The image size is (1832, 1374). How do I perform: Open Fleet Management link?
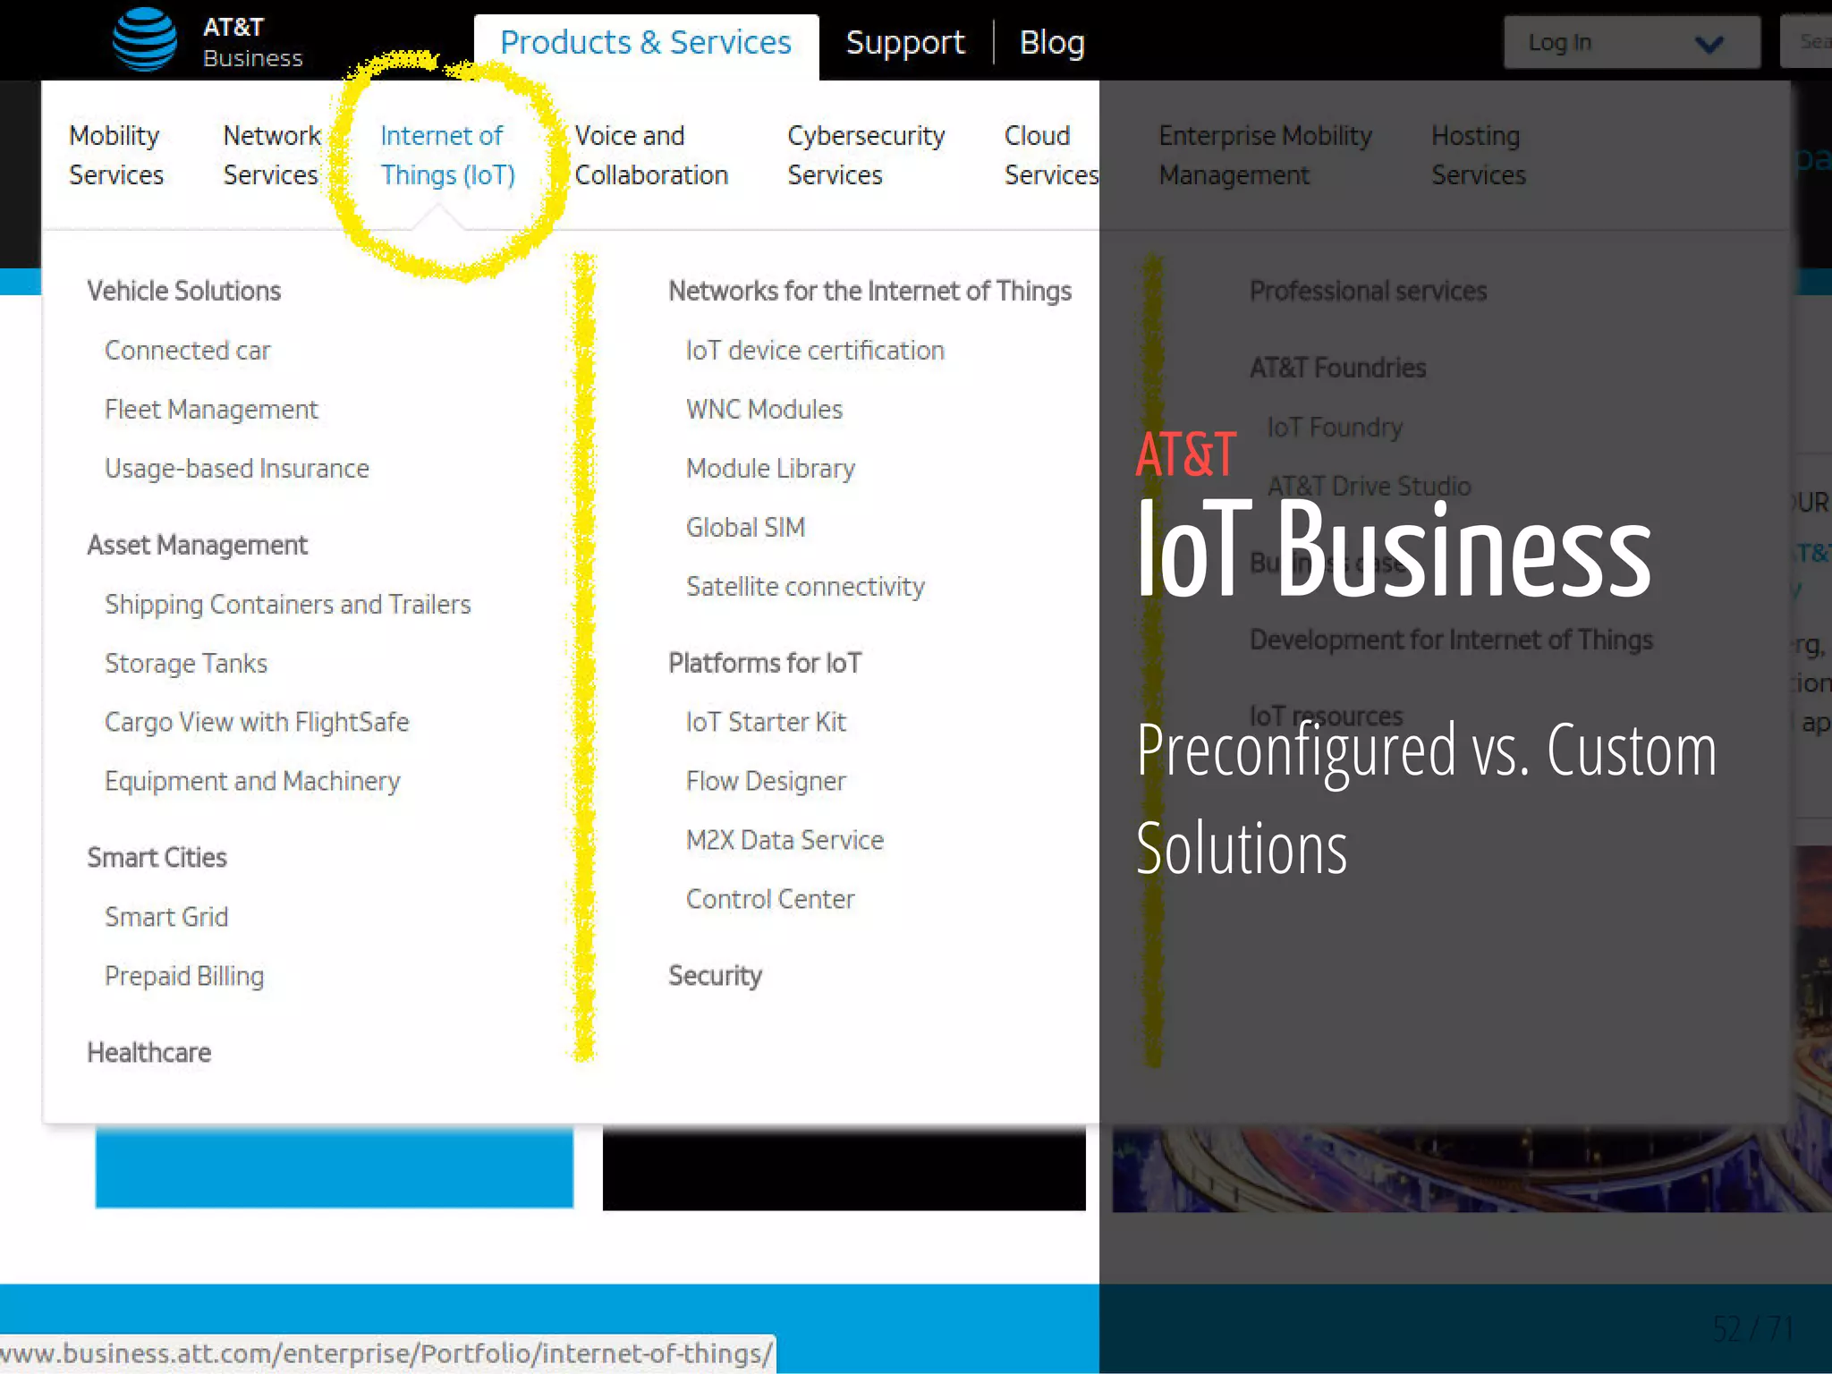tap(211, 409)
